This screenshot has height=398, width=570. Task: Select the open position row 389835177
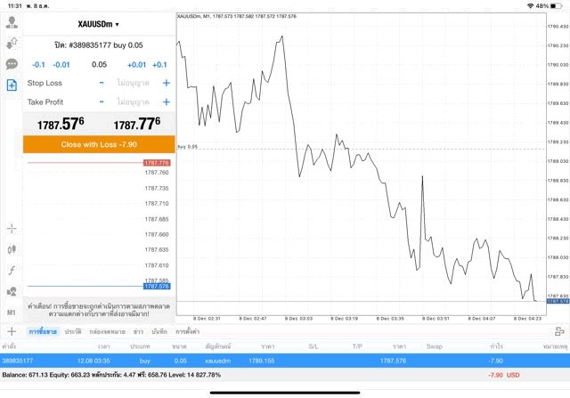(x=285, y=361)
